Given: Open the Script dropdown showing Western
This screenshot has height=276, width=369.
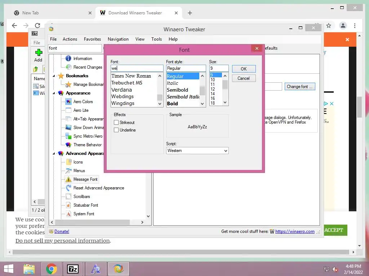Looking at the screenshot, I should (197, 151).
